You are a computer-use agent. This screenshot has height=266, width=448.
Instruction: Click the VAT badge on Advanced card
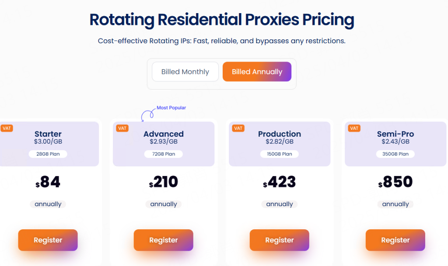click(x=122, y=128)
